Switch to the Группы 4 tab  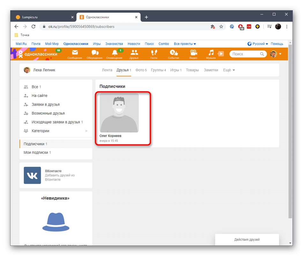[158, 70]
